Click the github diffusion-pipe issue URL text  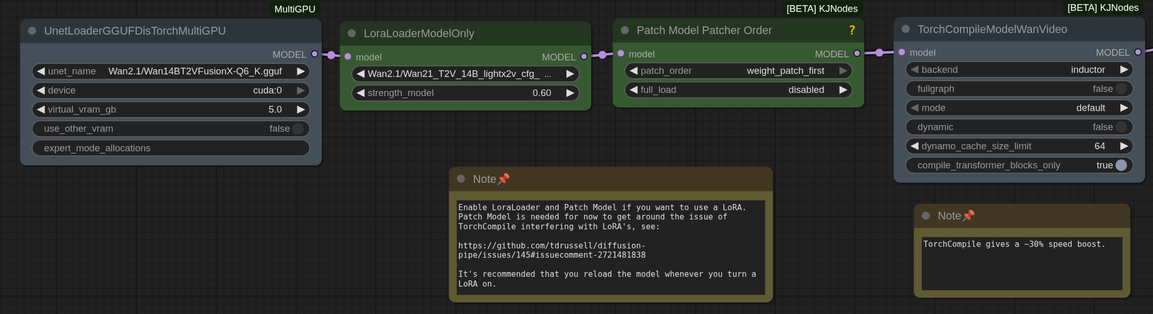click(552, 250)
